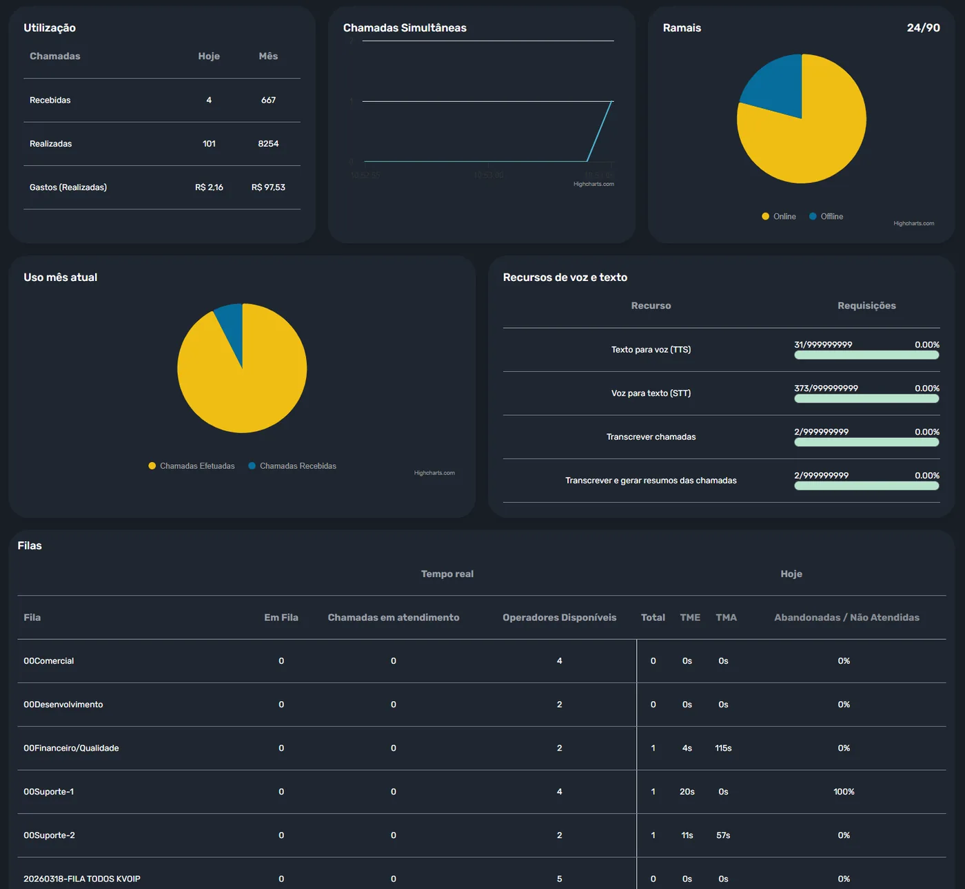Screen dimensions: 965x889
Task: Click the Gastos today value R$ 2,16
Action: (x=209, y=187)
